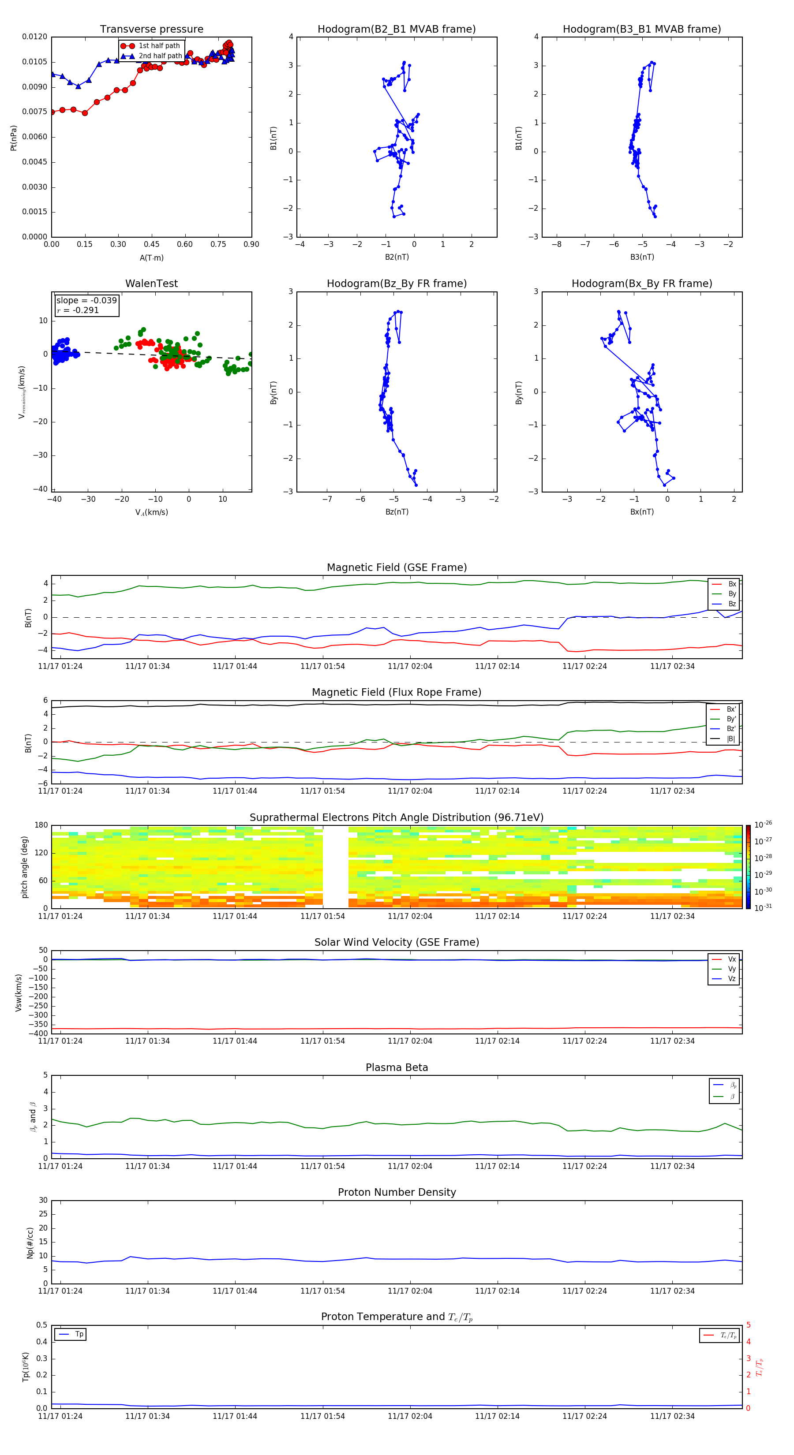Click the "Magnetic Field (Flux Rope Frame)" title

[x=397, y=693]
